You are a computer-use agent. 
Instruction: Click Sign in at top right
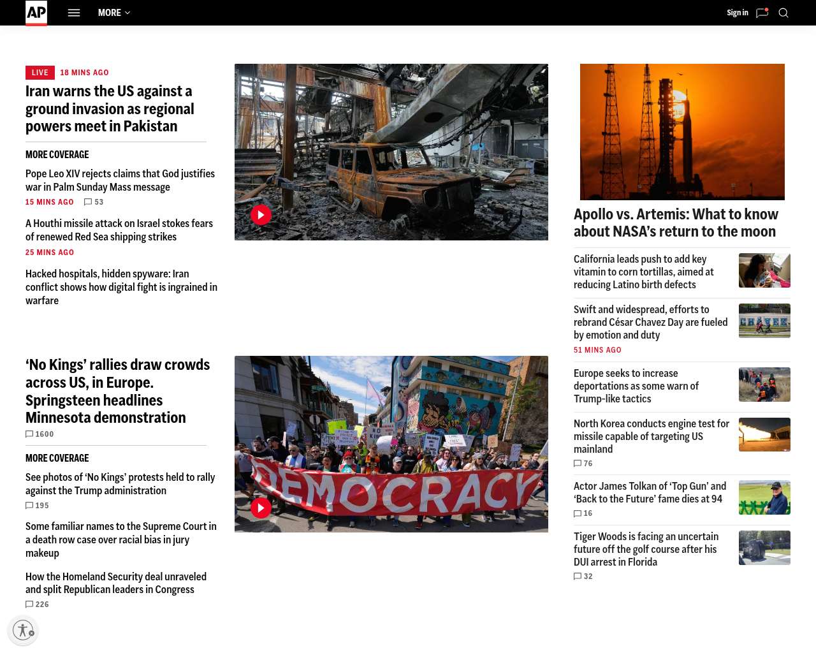737,13
